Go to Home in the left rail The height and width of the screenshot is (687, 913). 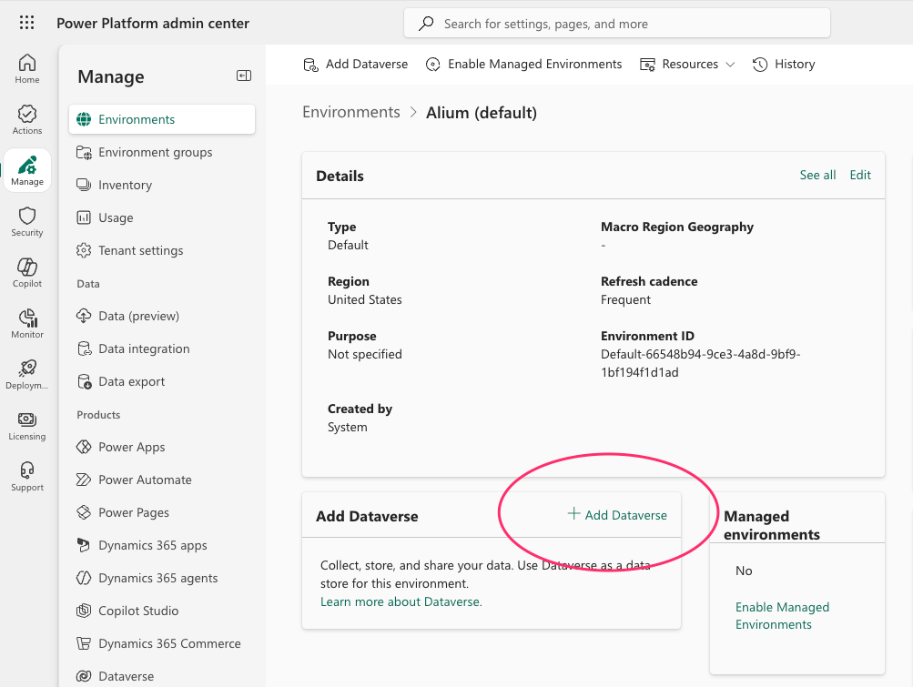26,69
